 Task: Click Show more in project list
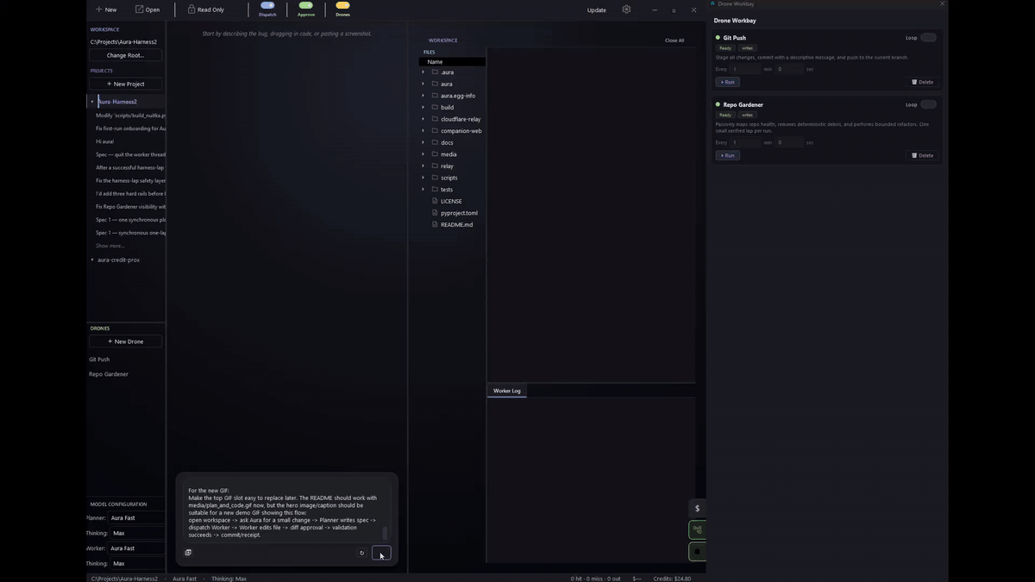click(x=110, y=246)
